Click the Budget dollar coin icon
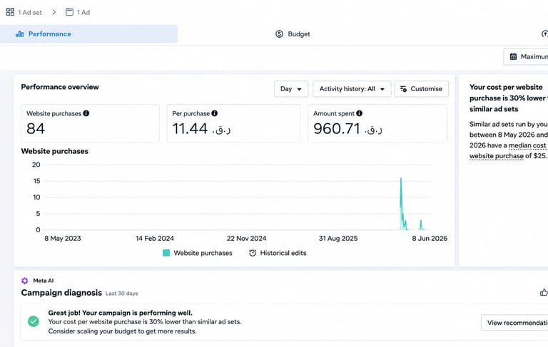The height and width of the screenshot is (347, 548). (279, 34)
